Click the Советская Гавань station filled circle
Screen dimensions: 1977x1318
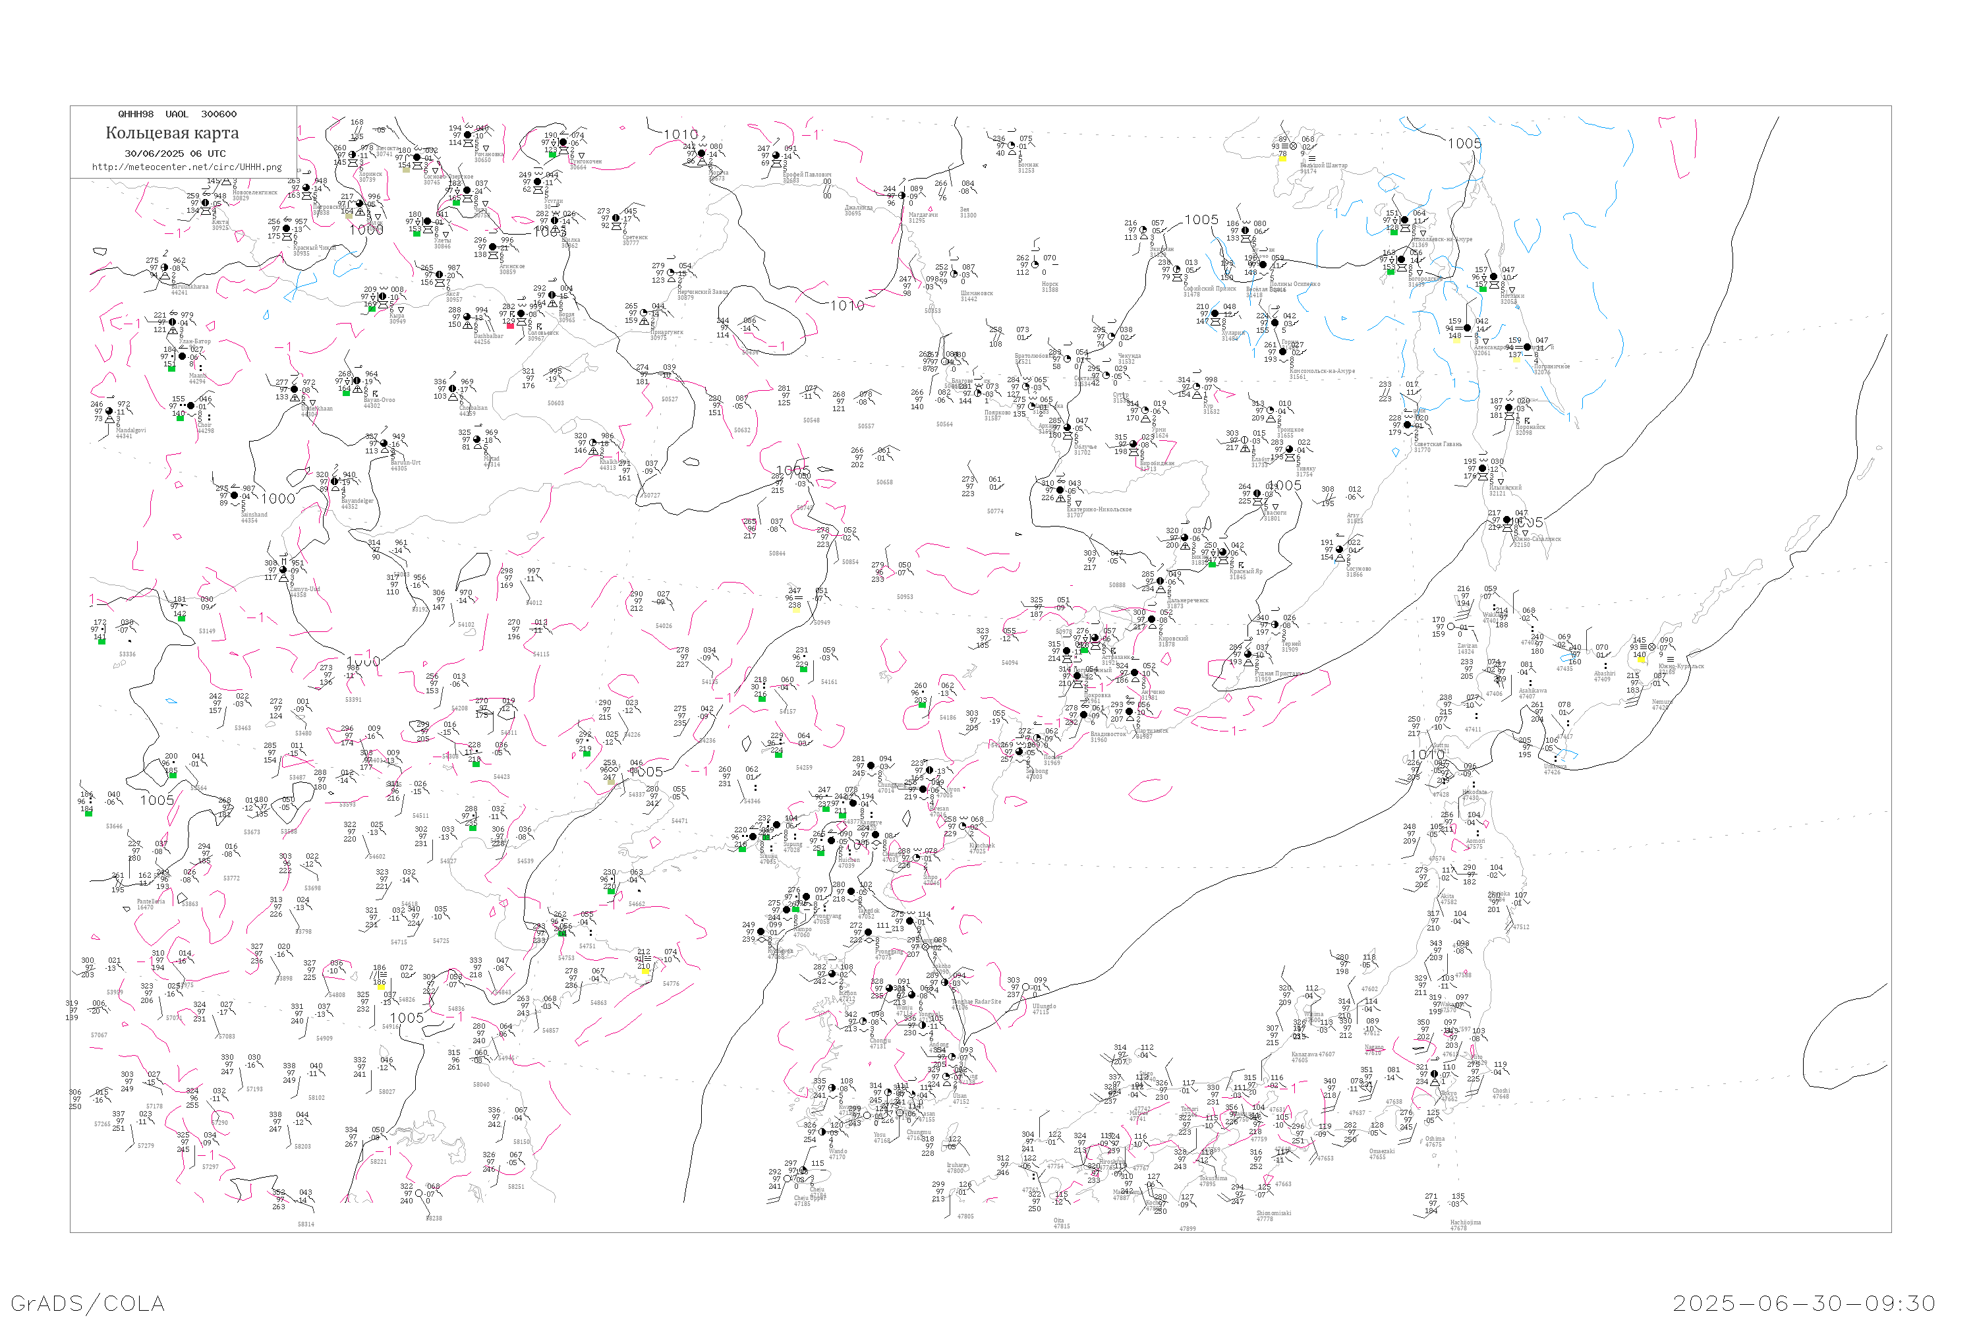(1408, 425)
